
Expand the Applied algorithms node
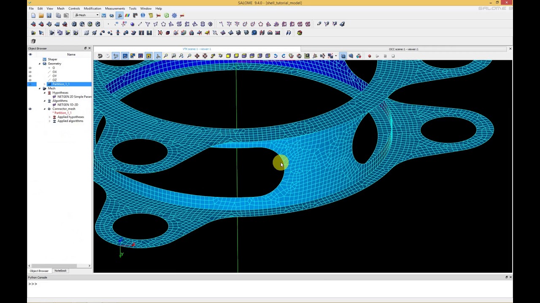coord(49,121)
